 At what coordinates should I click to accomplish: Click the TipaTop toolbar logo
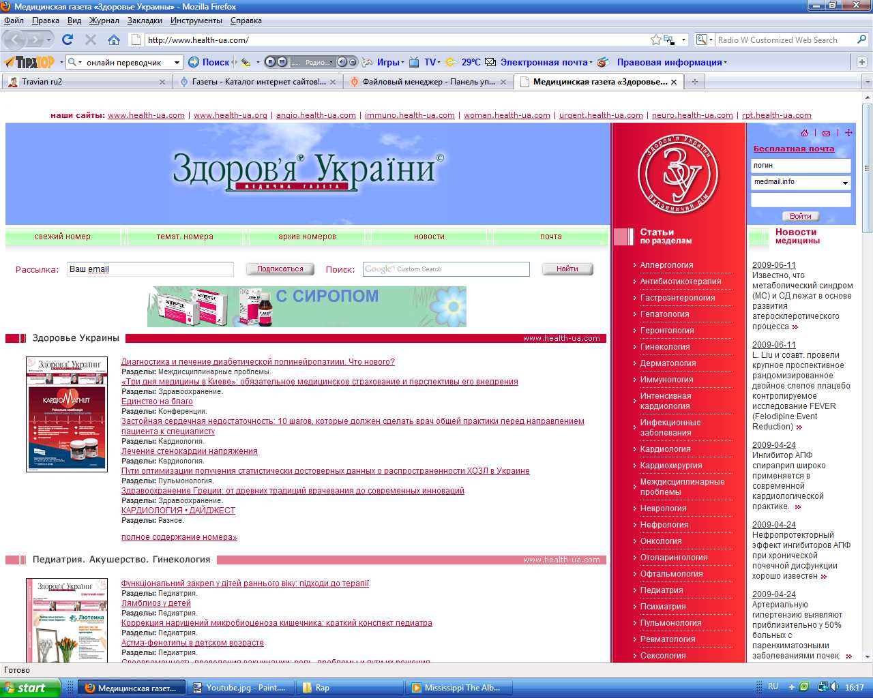point(30,62)
